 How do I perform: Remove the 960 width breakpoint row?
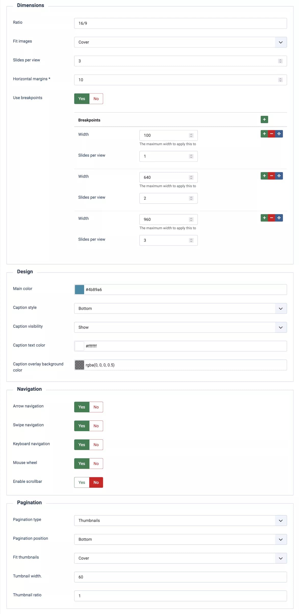[x=271, y=218]
